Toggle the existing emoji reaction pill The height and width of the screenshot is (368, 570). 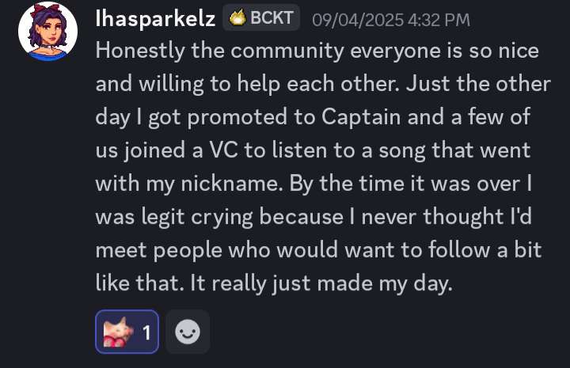(127, 332)
